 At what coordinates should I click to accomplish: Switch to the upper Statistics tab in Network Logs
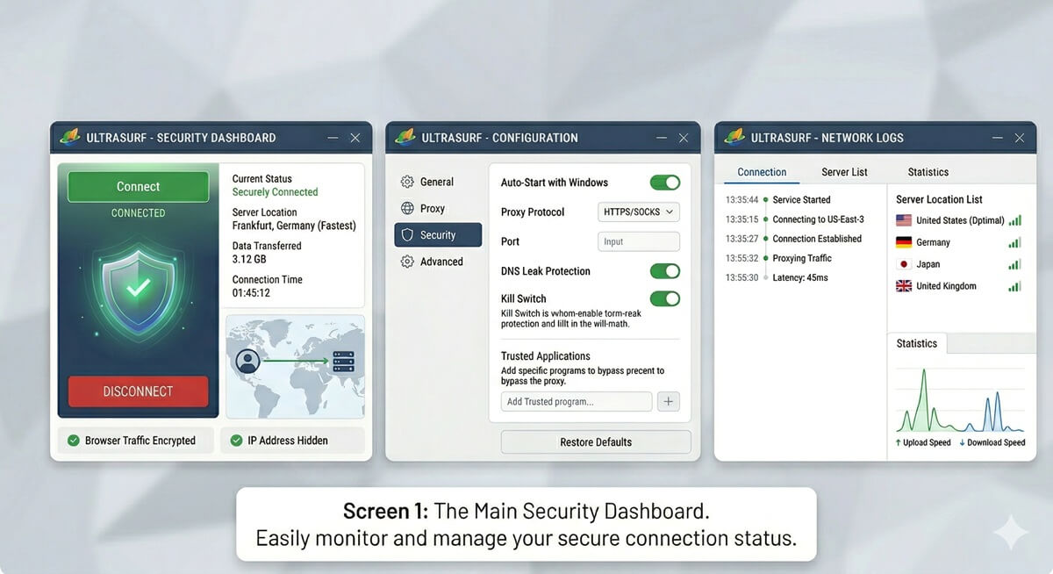pos(928,172)
